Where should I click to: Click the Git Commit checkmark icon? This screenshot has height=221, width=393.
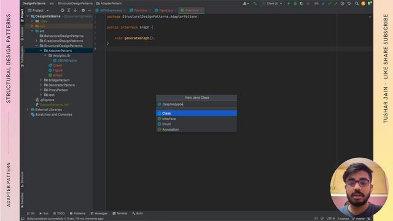pos(330,4)
